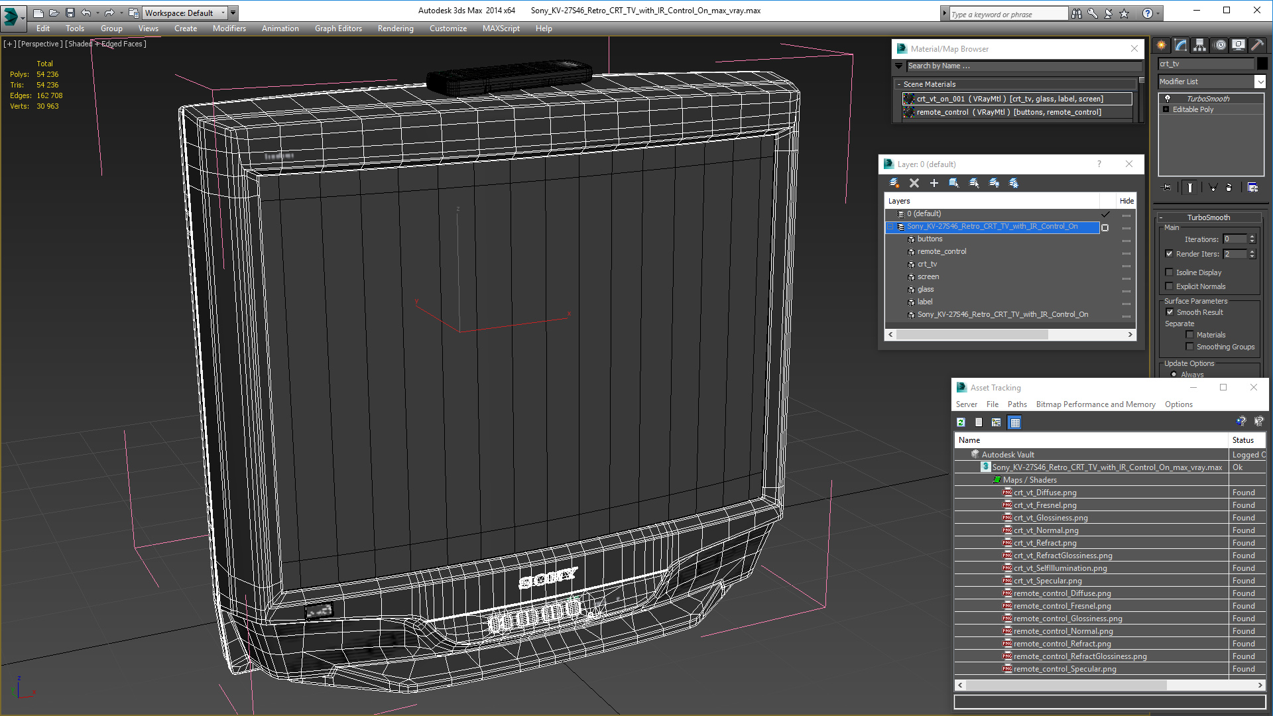The height and width of the screenshot is (716, 1273).
Task: Click binoculars search icon in title bar
Action: [1076, 13]
